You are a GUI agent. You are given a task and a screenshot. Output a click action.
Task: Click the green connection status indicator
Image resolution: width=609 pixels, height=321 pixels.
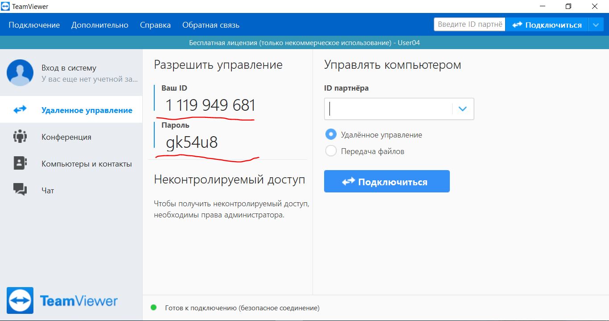(x=154, y=307)
